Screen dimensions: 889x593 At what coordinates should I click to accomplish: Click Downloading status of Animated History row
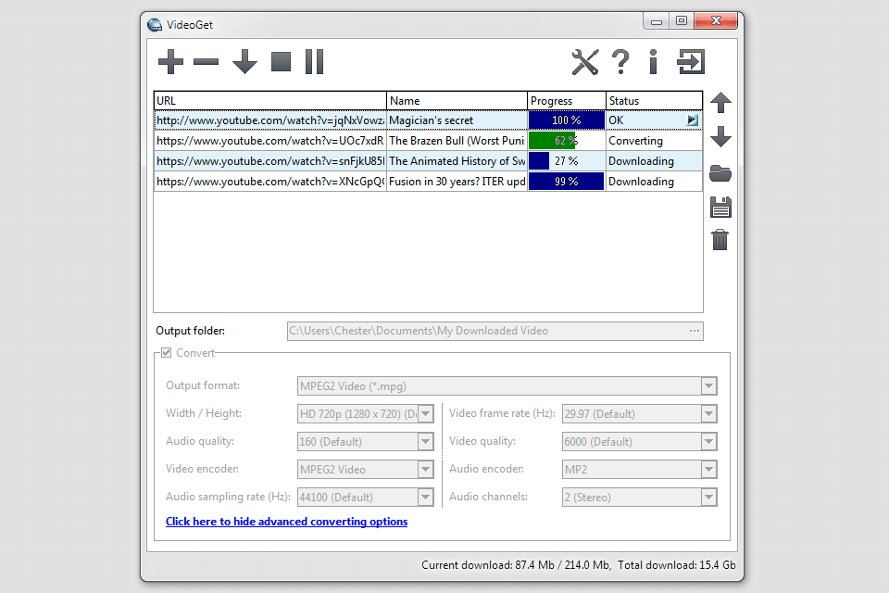(655, 161)
